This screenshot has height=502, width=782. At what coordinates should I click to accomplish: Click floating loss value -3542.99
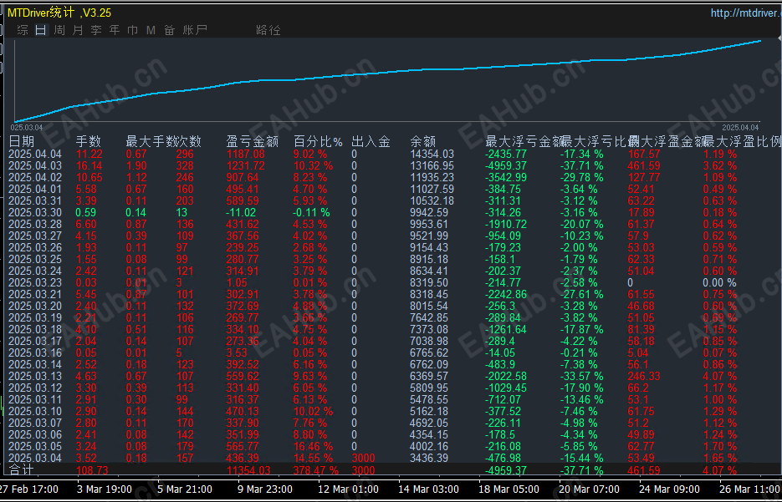coord(506,178)
